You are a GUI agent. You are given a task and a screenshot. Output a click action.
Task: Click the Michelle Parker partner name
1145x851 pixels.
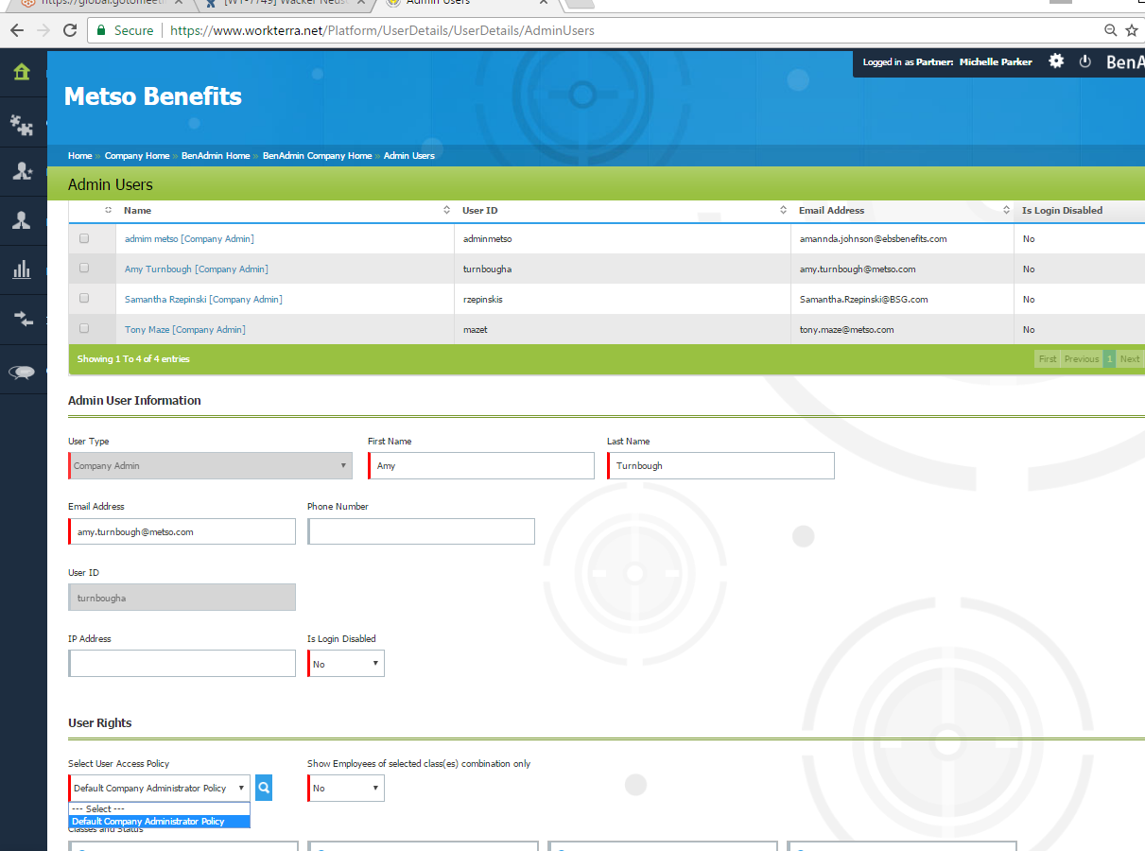click(996, 62)
